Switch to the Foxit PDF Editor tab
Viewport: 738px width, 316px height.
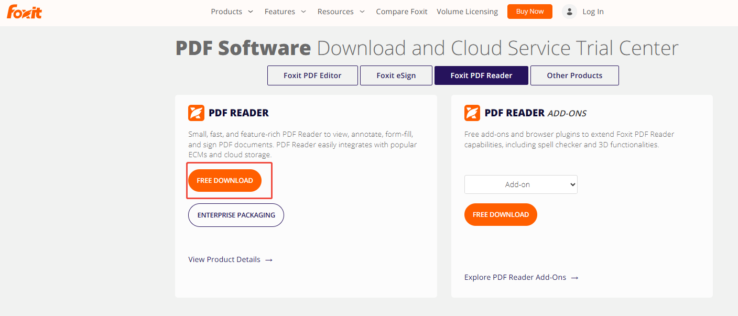(312, 75)
